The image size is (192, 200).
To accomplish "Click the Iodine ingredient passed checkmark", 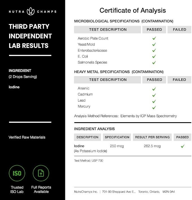I will (x=183, y=146).
